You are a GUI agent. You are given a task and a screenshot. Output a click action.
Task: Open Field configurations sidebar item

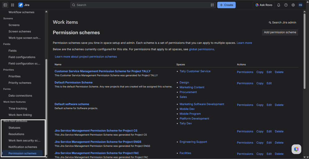coord(22,57)
